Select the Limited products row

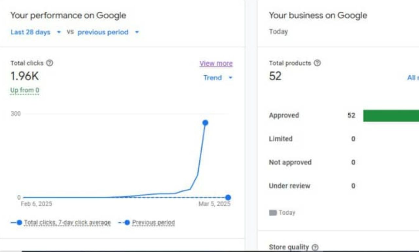click(281, 139)
